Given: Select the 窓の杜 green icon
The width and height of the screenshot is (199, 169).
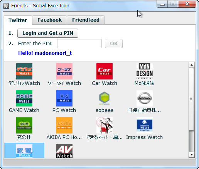Looking at the screenshot, I should (x=24, y=125).
